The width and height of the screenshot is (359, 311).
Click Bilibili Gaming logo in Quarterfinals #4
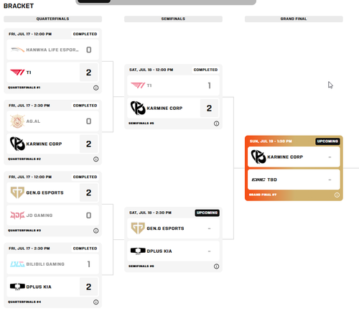(x=17, y=264)
